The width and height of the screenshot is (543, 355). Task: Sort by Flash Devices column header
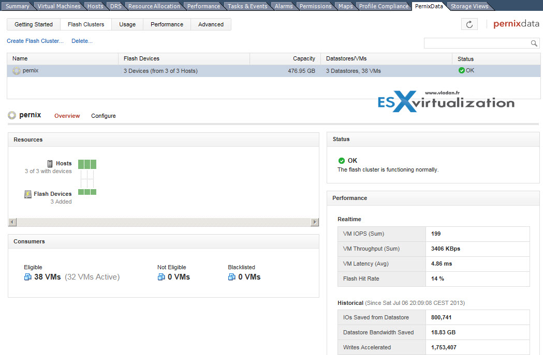click(x=184, y=59)
